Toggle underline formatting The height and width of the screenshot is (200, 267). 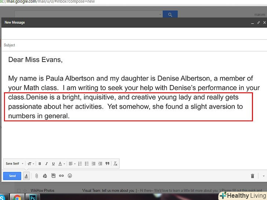point(53,164)
